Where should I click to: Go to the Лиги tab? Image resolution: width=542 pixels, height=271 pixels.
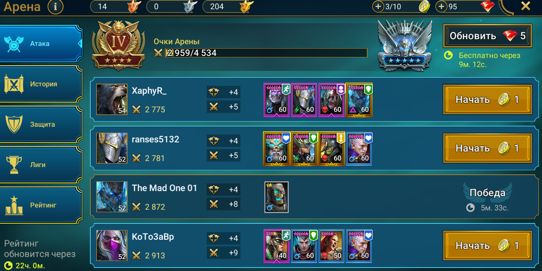(41, 165)
